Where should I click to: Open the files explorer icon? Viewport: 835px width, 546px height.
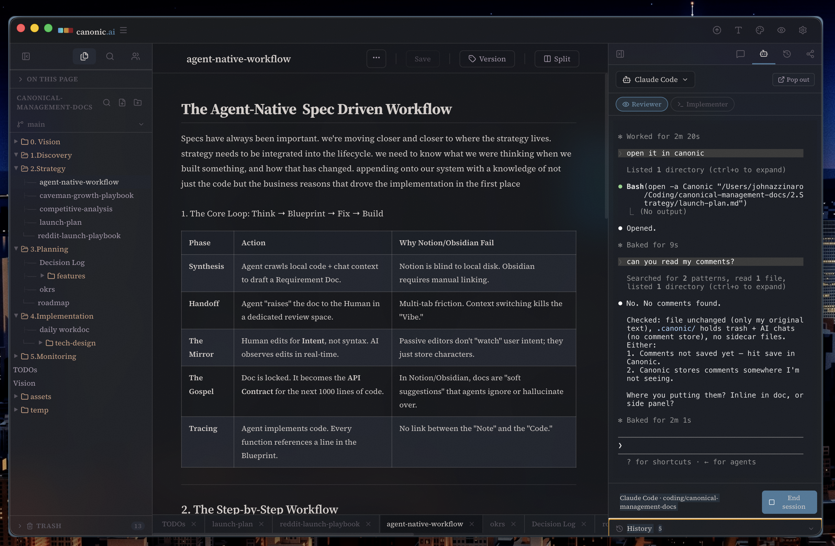(x=84, y=56)
